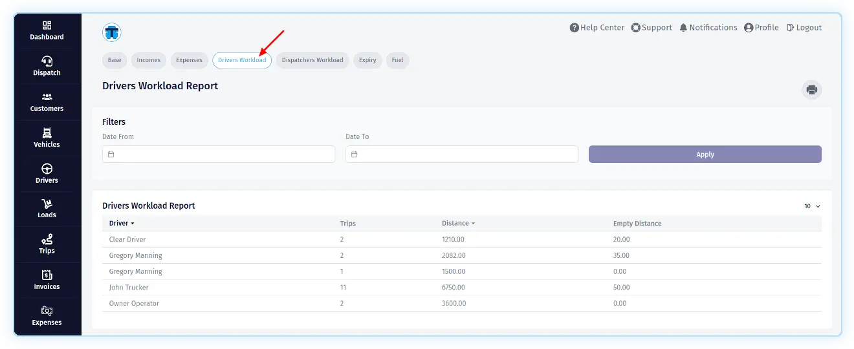Open the Dashboard icon in sidebar
Viewport: 854px width, 349px height.
[47, 26]
